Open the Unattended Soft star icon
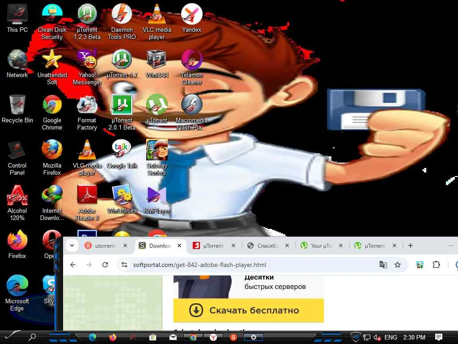The width and height of the screenshot is (458, 344). 52,67
